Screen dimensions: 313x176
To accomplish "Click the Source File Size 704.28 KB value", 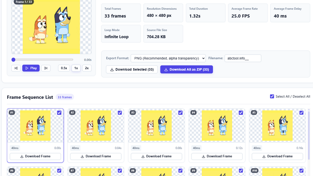I will tap(156, 37).
